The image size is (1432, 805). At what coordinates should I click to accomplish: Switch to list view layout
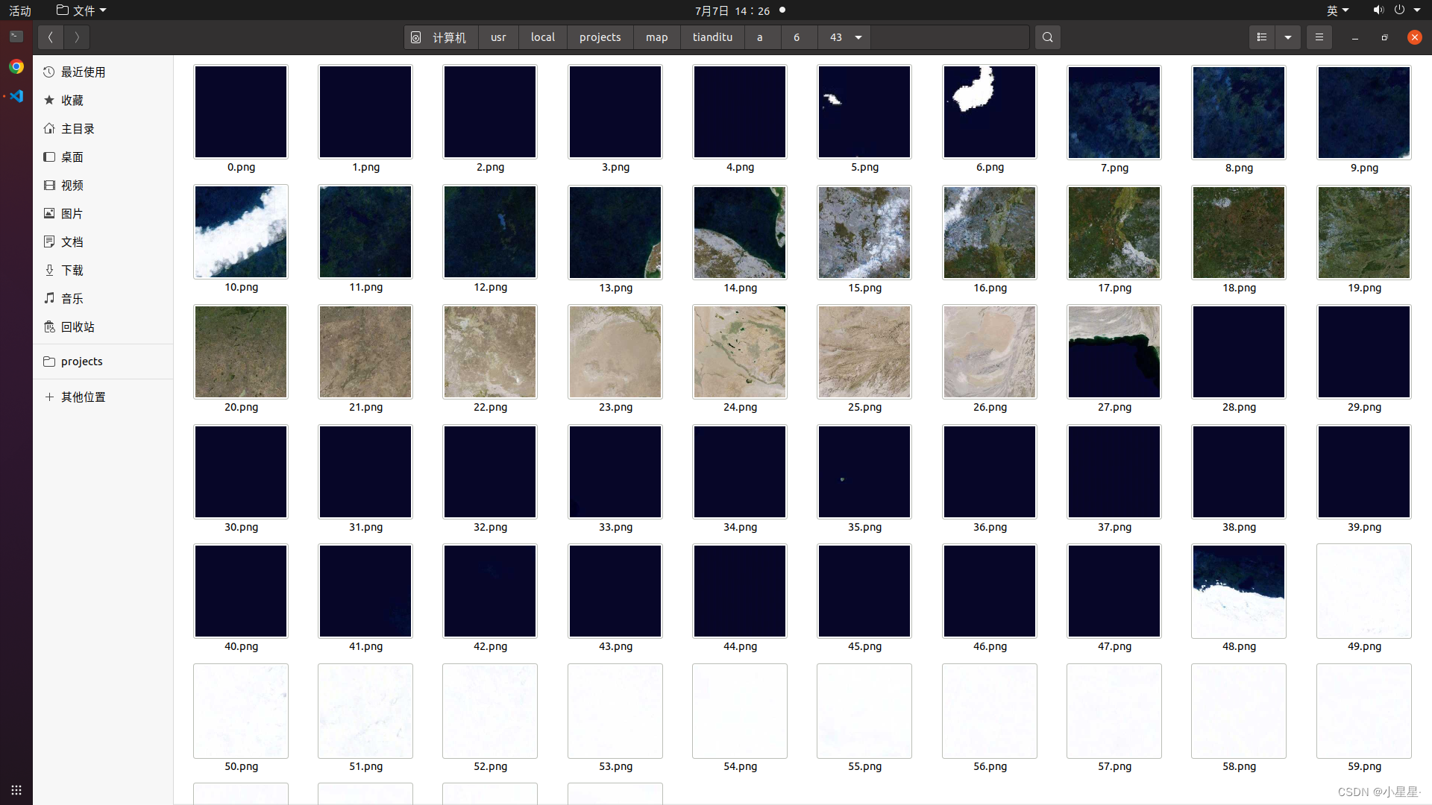[1262, 37]
